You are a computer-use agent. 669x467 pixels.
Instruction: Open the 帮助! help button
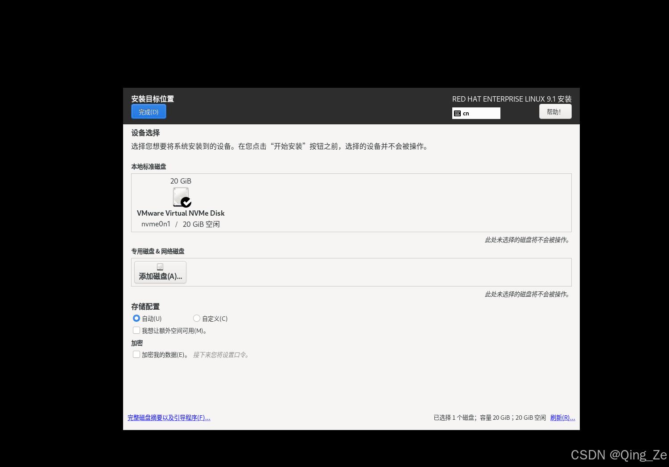pyautogui.click(x=555, y=111)
